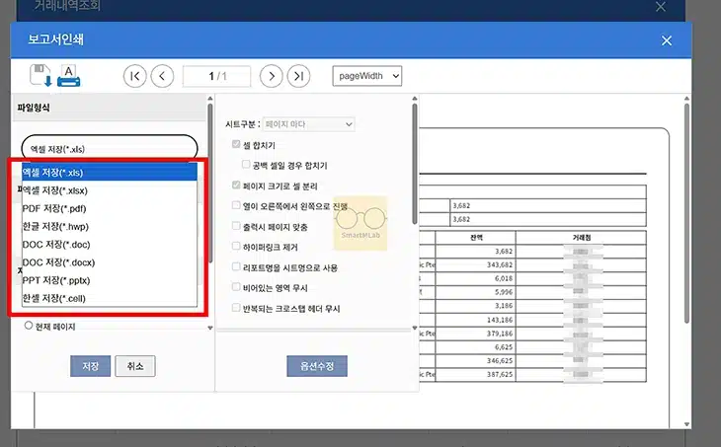721x447 pixels.
Task: Close the 거래내역조회 background window
Action: point(661,7)
